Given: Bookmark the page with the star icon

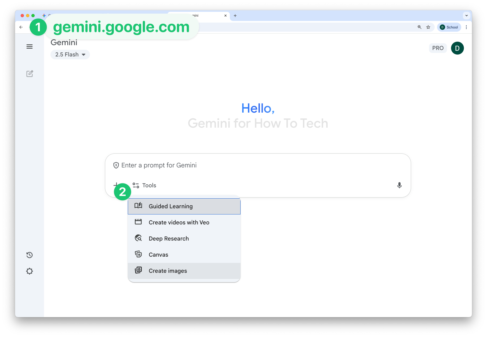Looking at the screenshot, I should point(428,27).
